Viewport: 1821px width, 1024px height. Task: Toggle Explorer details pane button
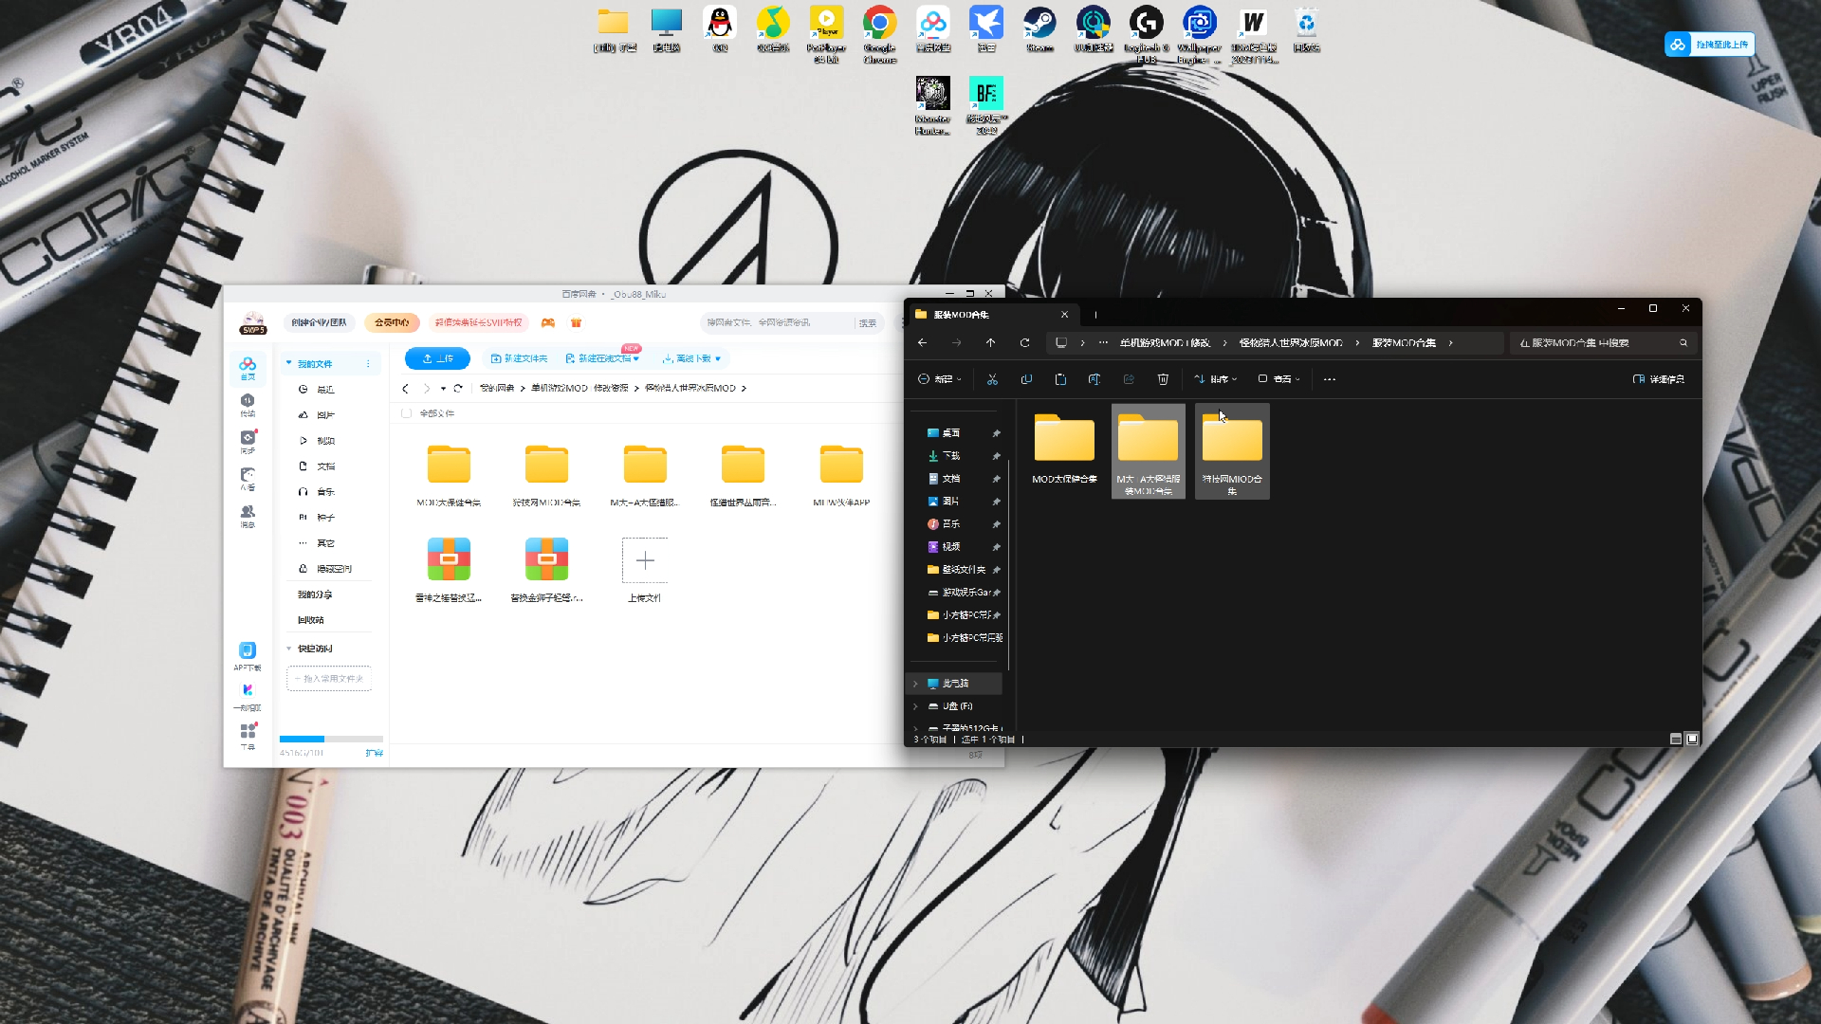click(1658, 379)
